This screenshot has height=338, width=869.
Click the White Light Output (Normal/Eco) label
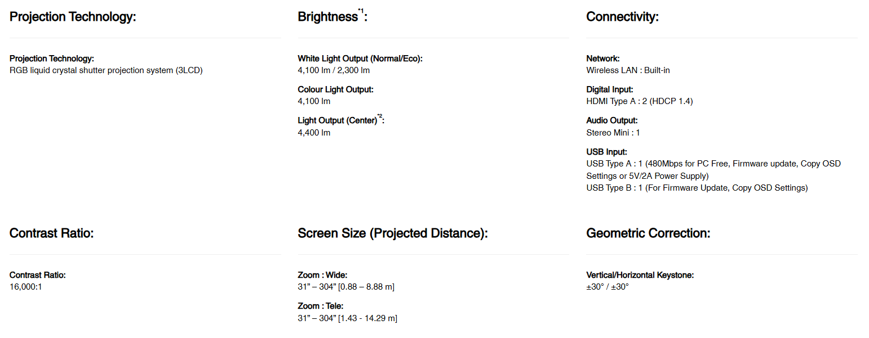pos(360,58)
